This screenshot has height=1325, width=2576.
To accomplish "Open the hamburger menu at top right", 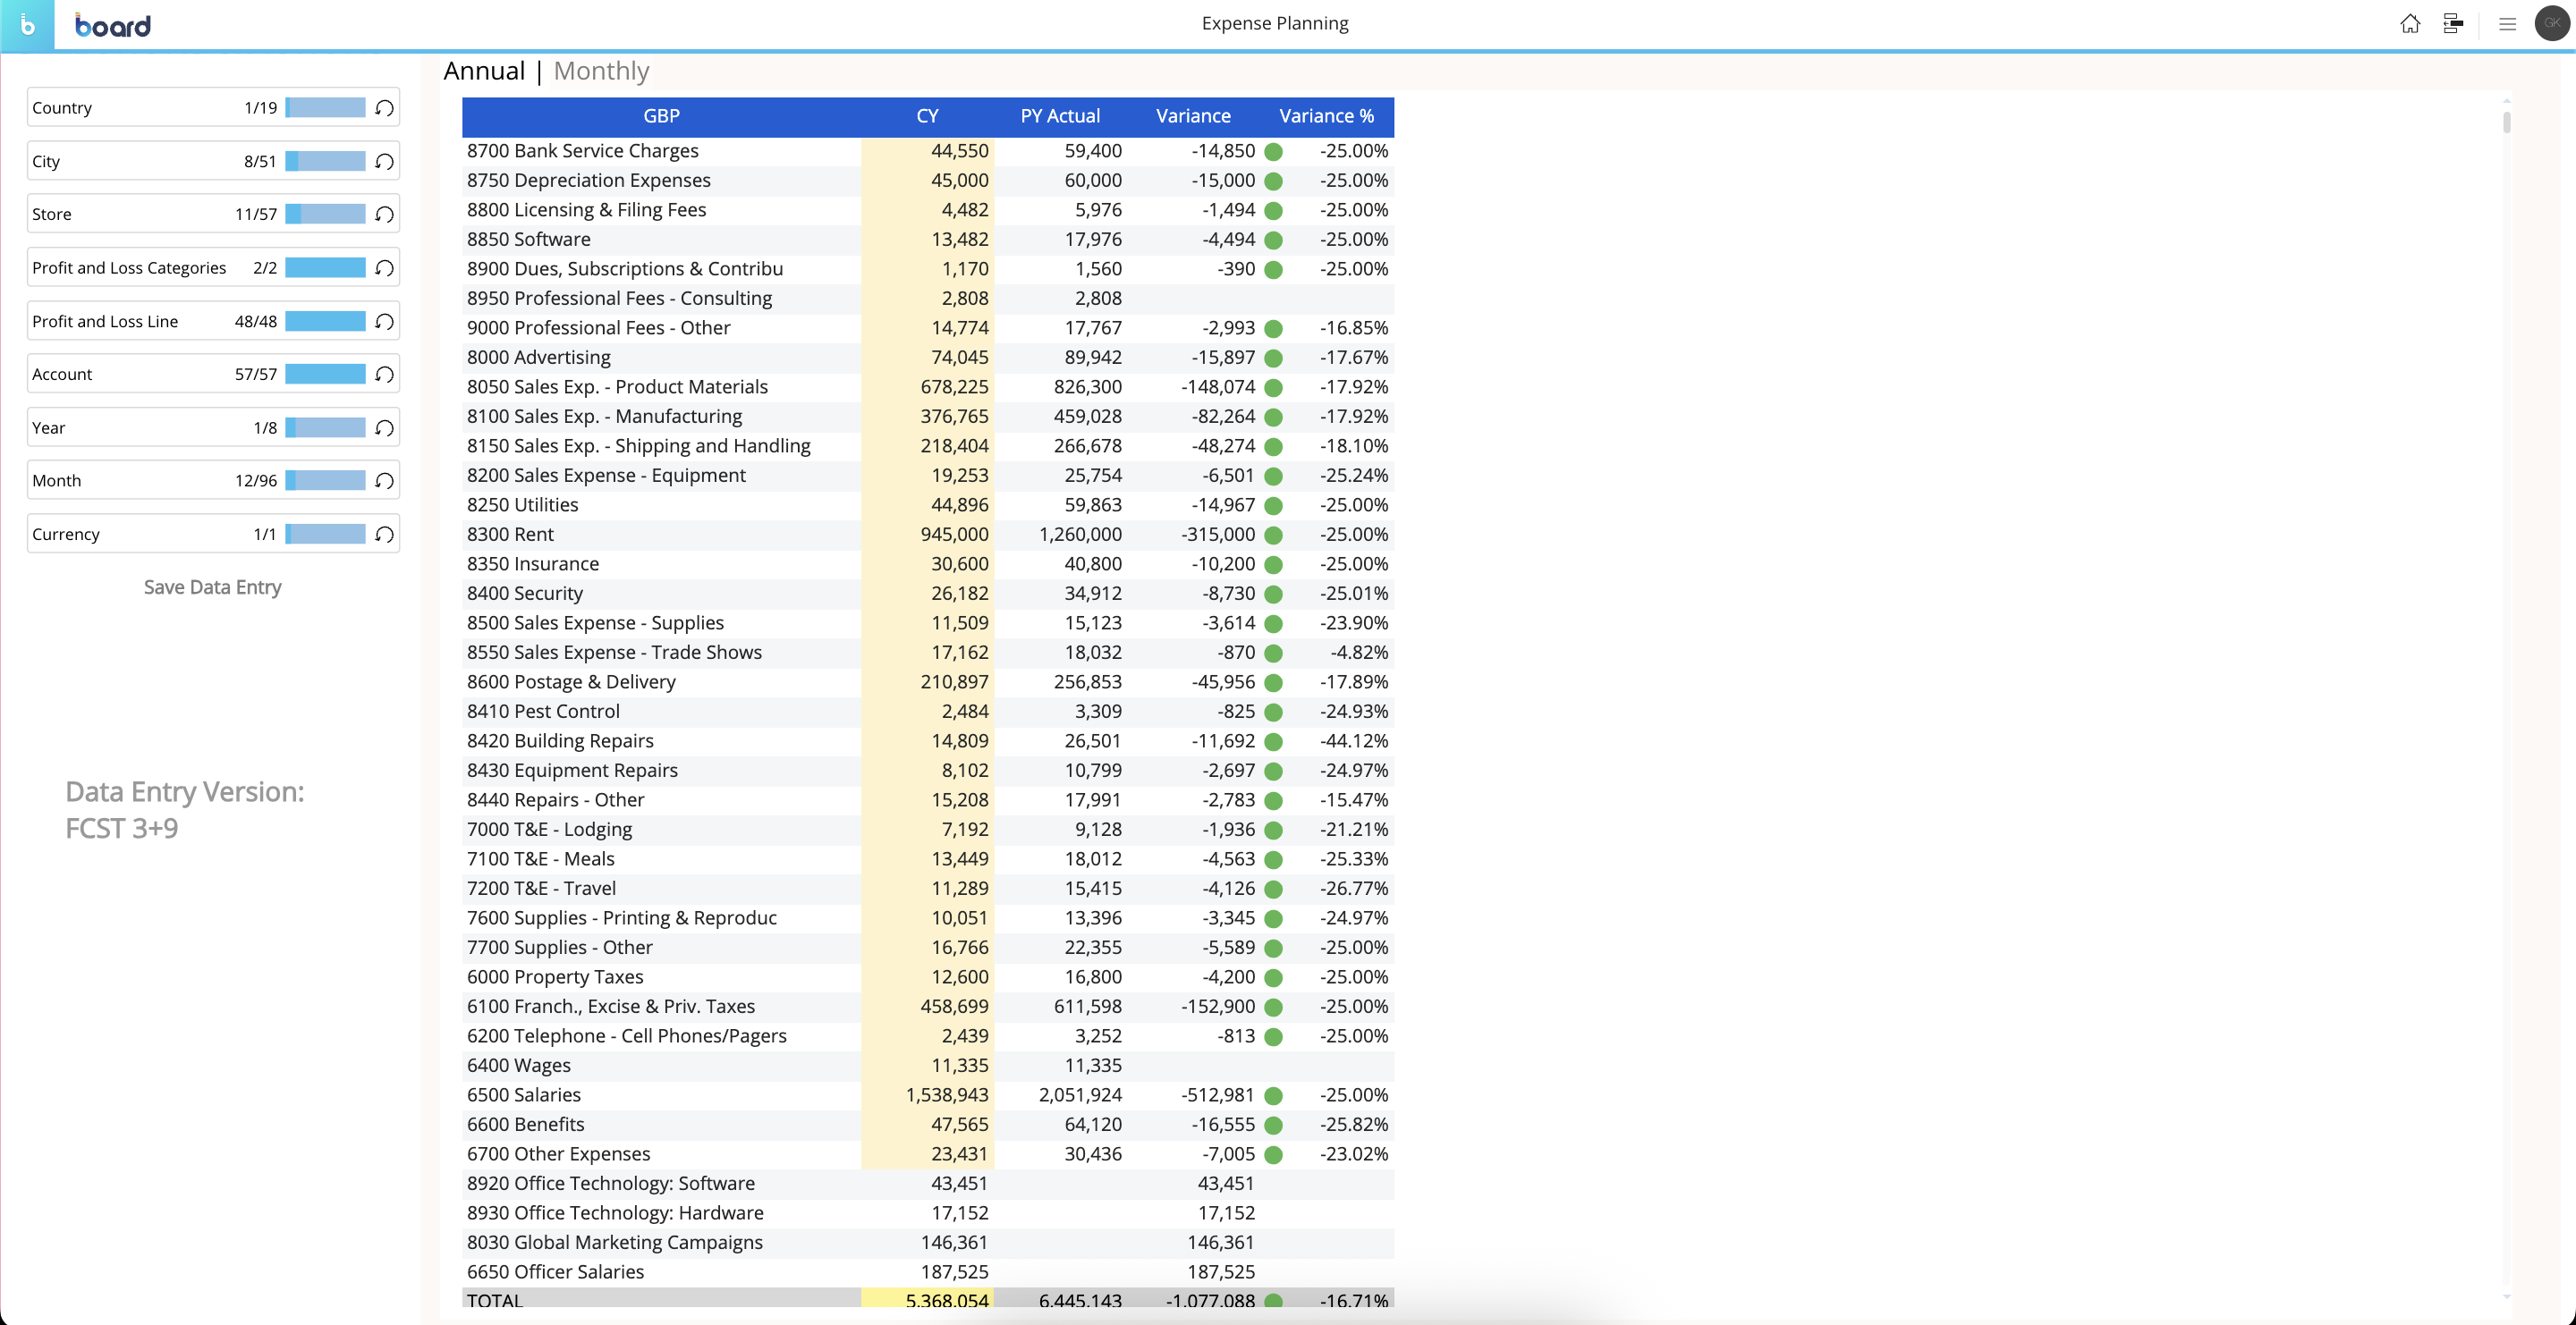I will click(2508, 23).
